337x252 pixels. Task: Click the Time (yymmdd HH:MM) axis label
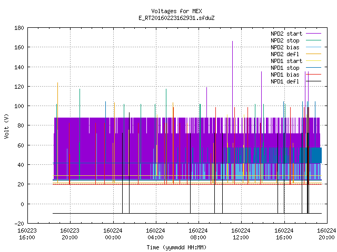pos(176,247)
